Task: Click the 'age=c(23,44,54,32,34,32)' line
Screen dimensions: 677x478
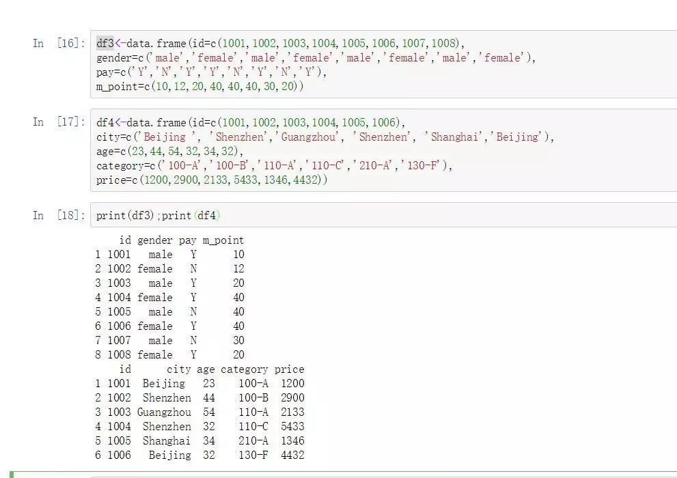Action: [169, 151]
